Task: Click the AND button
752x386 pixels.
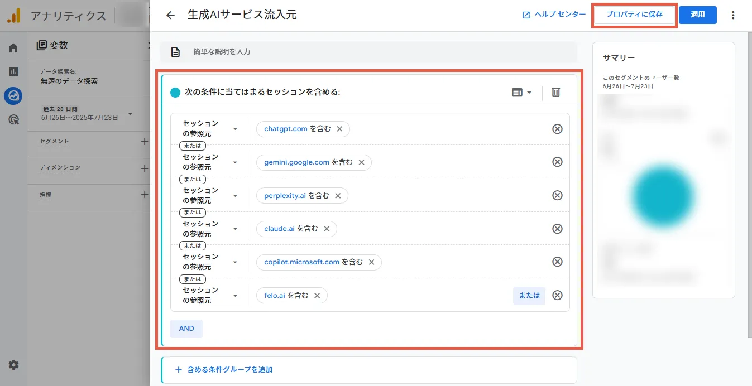Action: pyautogui.click(x=186, y=329)
